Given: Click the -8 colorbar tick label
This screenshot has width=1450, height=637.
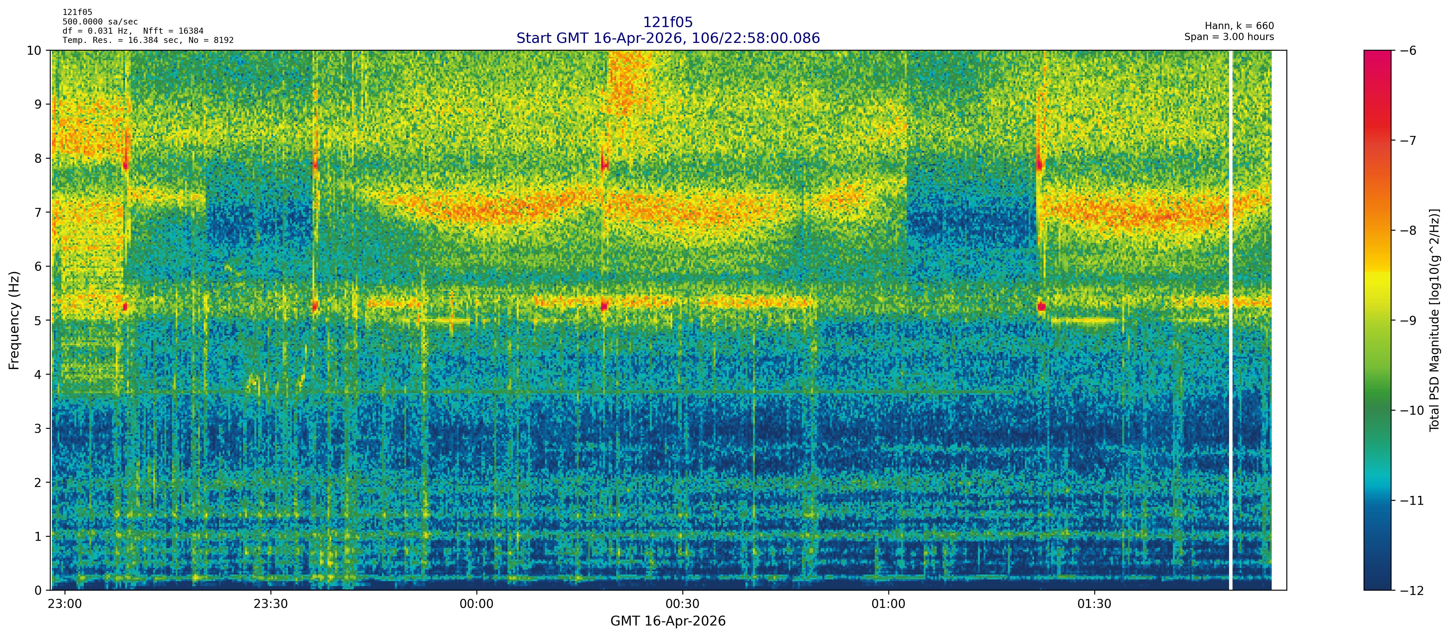Looking at the screenshot, I should coord(1408,231).
